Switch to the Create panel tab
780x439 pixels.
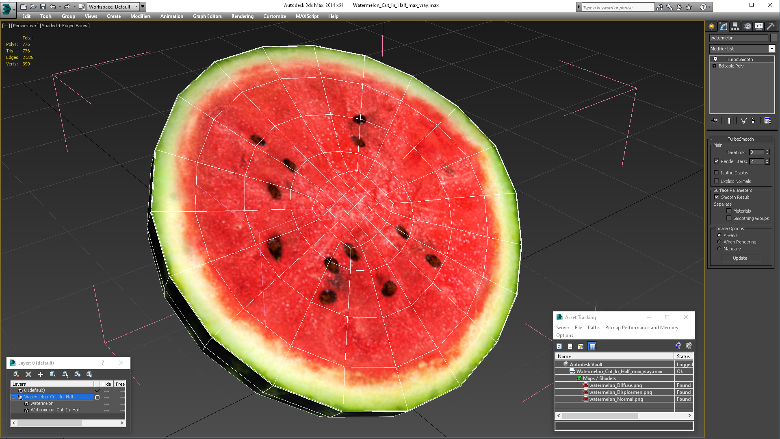coord(712,26)
